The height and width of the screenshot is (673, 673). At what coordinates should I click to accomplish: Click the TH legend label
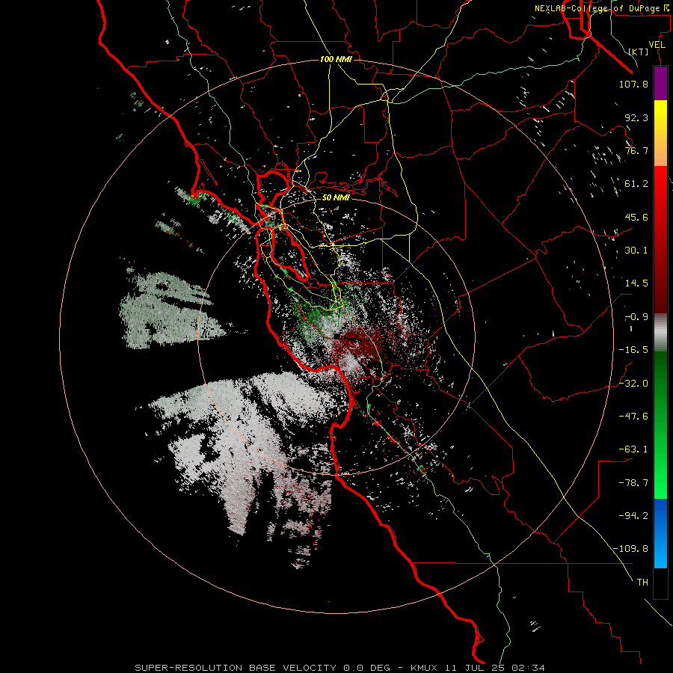click(x=642, y=583)
